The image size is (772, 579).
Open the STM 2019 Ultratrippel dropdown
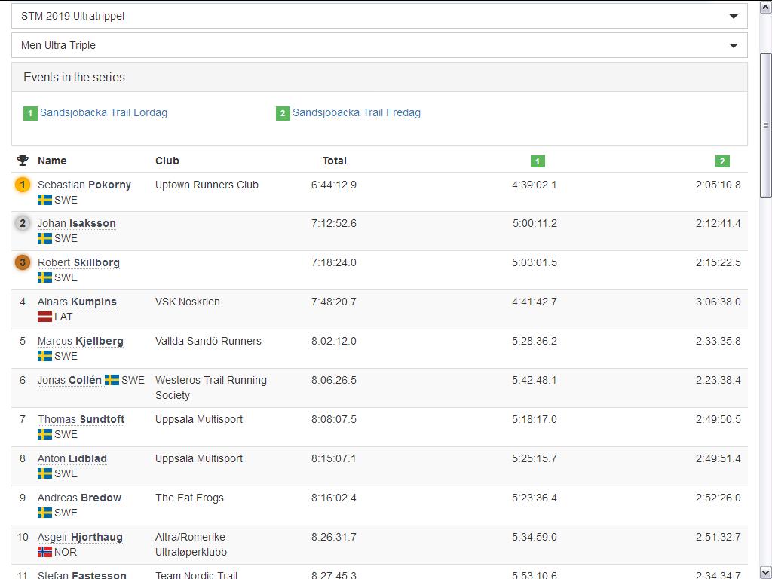(x=379, y=16)
